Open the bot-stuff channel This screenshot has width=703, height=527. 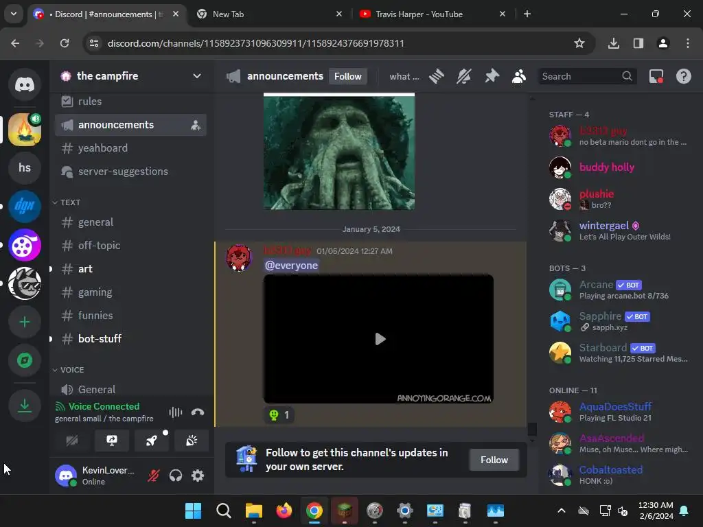[130, 338]
